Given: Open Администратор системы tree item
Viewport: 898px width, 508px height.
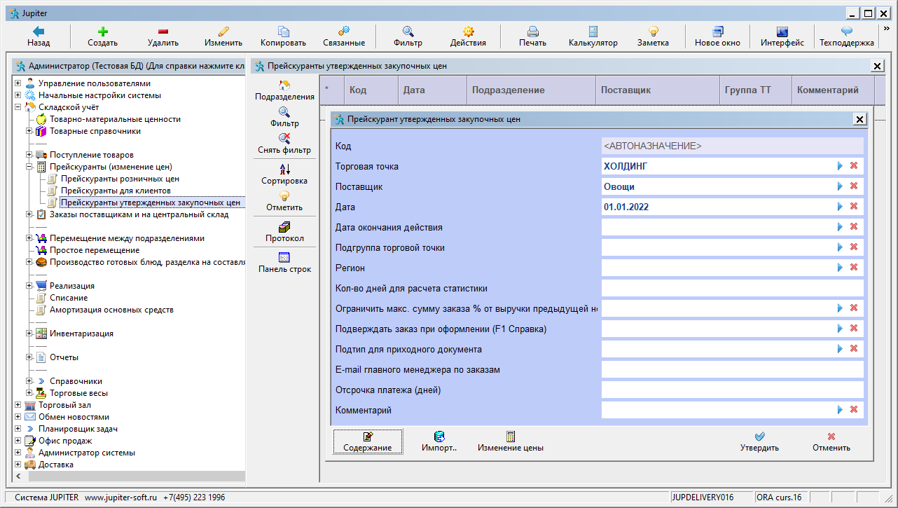Looking at the screenshot, I should 87,453.
